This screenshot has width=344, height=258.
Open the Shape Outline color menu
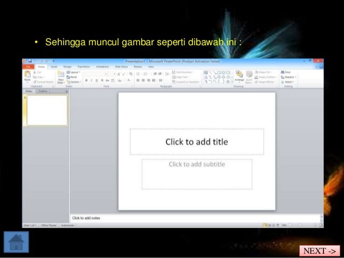266,77
